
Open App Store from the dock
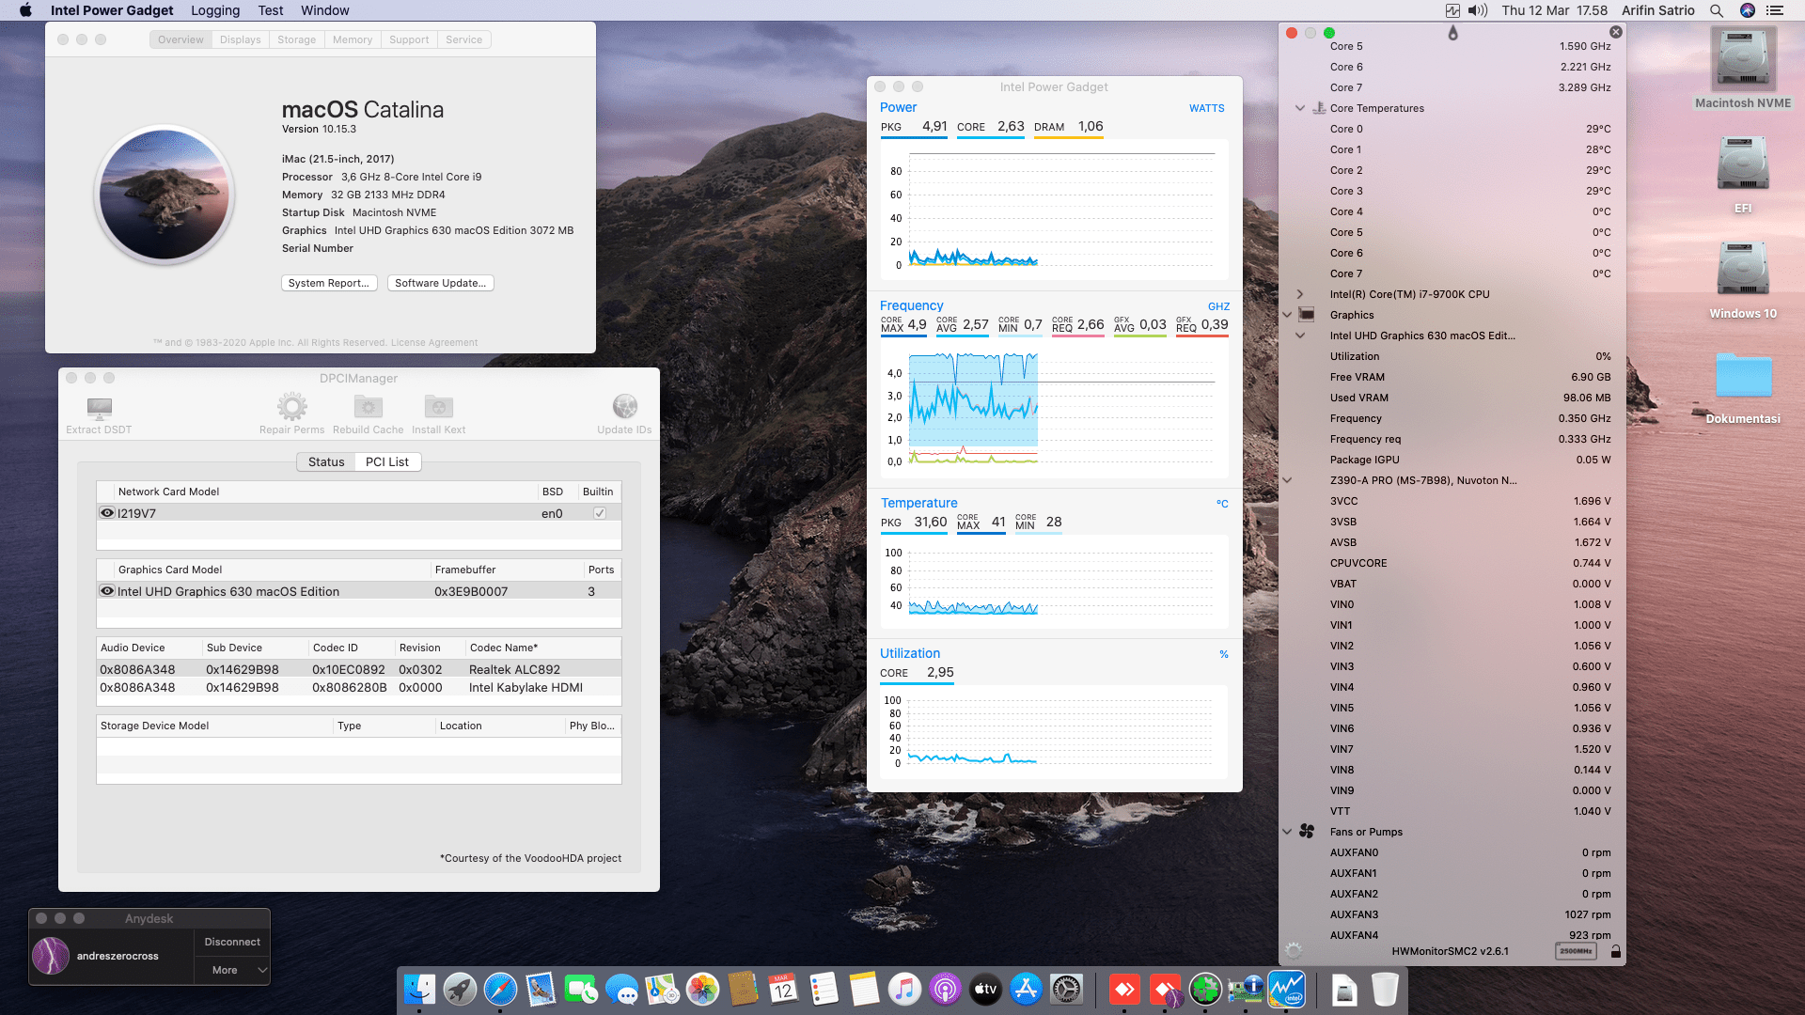[1026, 989]
